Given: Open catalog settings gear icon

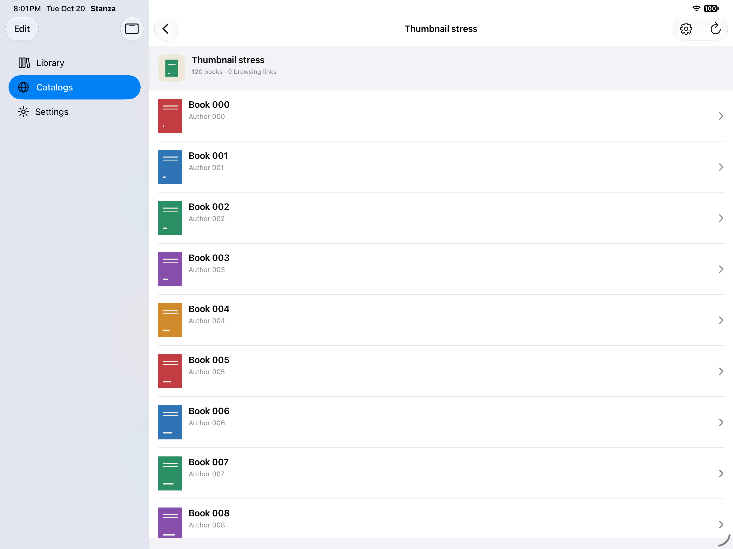Looking at the screenshot, I should tap(686, 29).
